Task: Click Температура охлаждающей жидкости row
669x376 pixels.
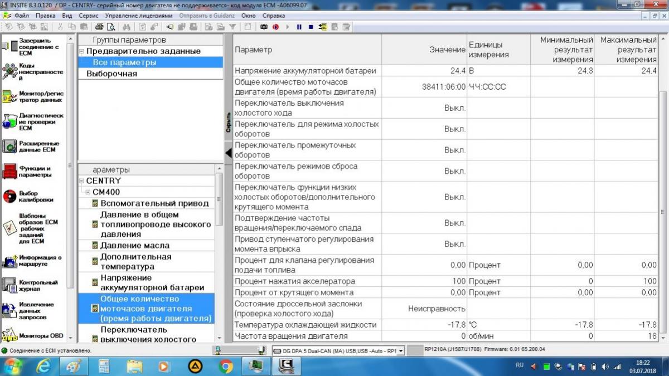Action: pos(445,325)
